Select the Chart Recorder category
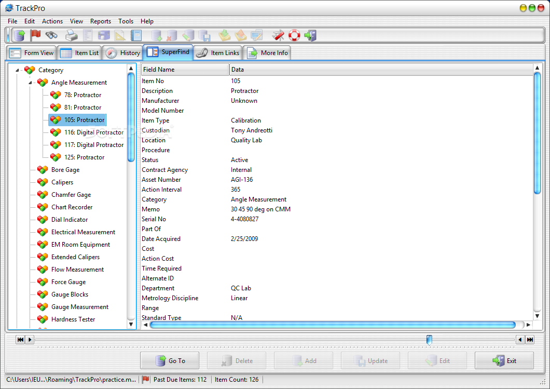Image resolution: width=550 pixels, height=389 pixels. coord(72,207)
